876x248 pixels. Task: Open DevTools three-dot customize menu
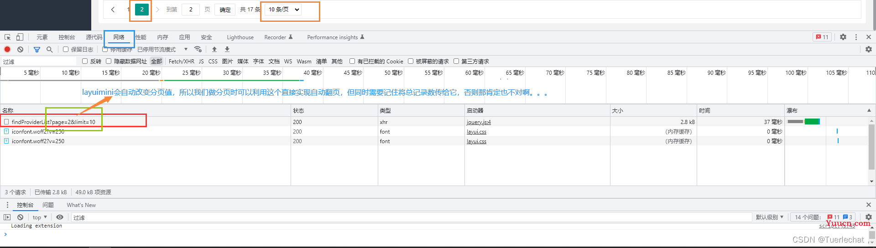[x=856, y=37]
